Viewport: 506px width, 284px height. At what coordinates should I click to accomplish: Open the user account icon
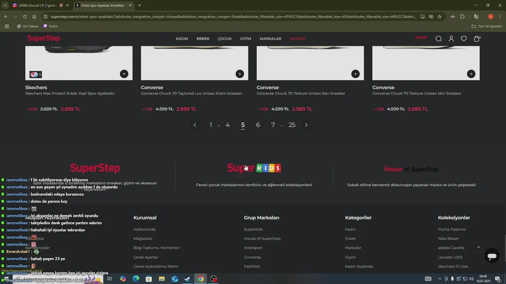451,39
